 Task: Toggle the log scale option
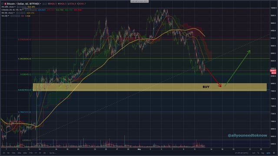(262, 153)
